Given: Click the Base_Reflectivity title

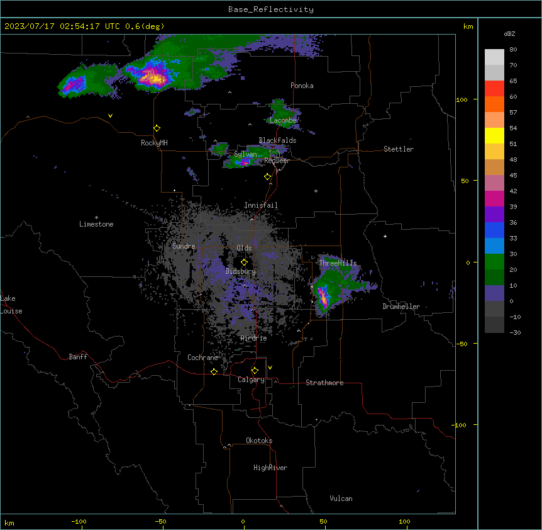Looking at the screenshot, I should tap(271, 9).
